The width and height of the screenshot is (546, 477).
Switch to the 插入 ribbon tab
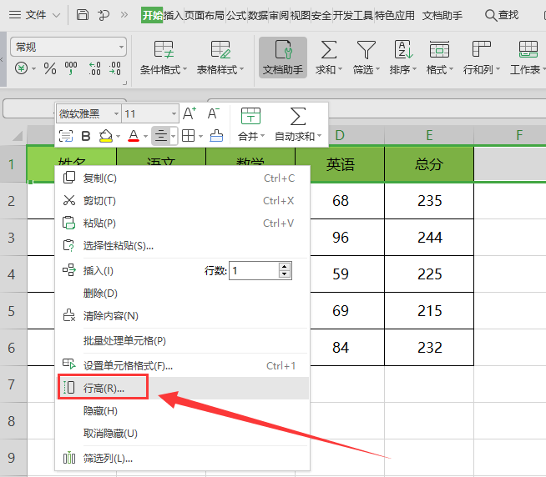pos(174,15)
